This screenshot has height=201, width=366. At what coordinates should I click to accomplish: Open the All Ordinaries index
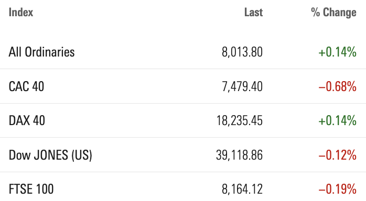41,52
